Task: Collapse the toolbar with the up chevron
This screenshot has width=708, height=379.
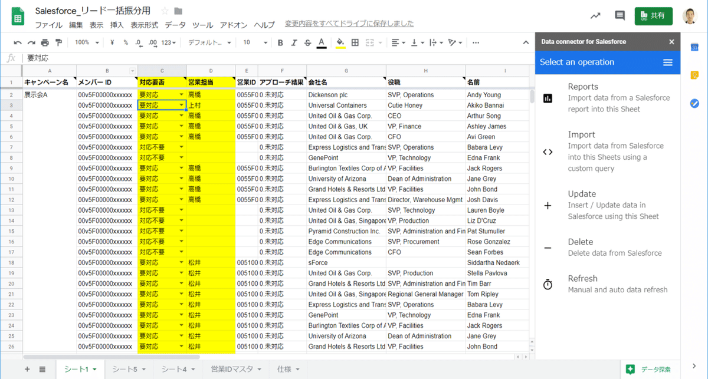Action: coord(526,42)
